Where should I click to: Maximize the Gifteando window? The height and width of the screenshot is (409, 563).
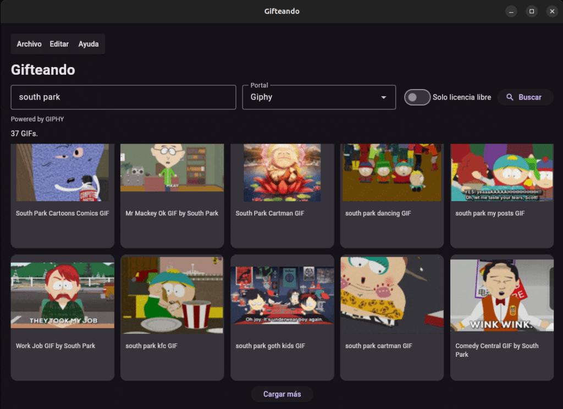tap(532, 12)
